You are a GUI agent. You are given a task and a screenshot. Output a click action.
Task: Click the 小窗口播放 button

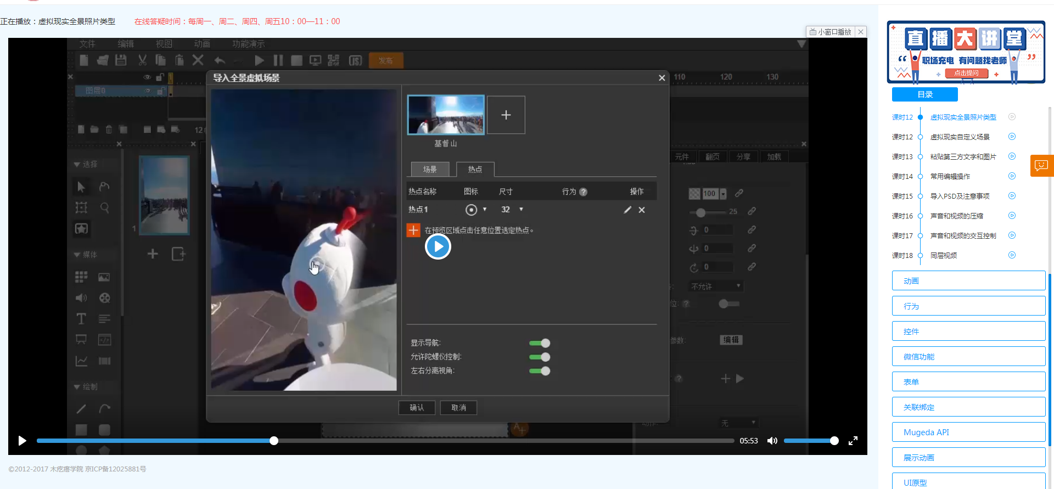[831, 32]
